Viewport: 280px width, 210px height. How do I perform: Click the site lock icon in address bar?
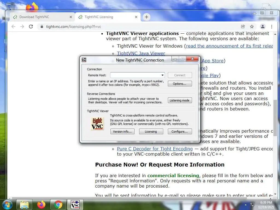point(42,27)
